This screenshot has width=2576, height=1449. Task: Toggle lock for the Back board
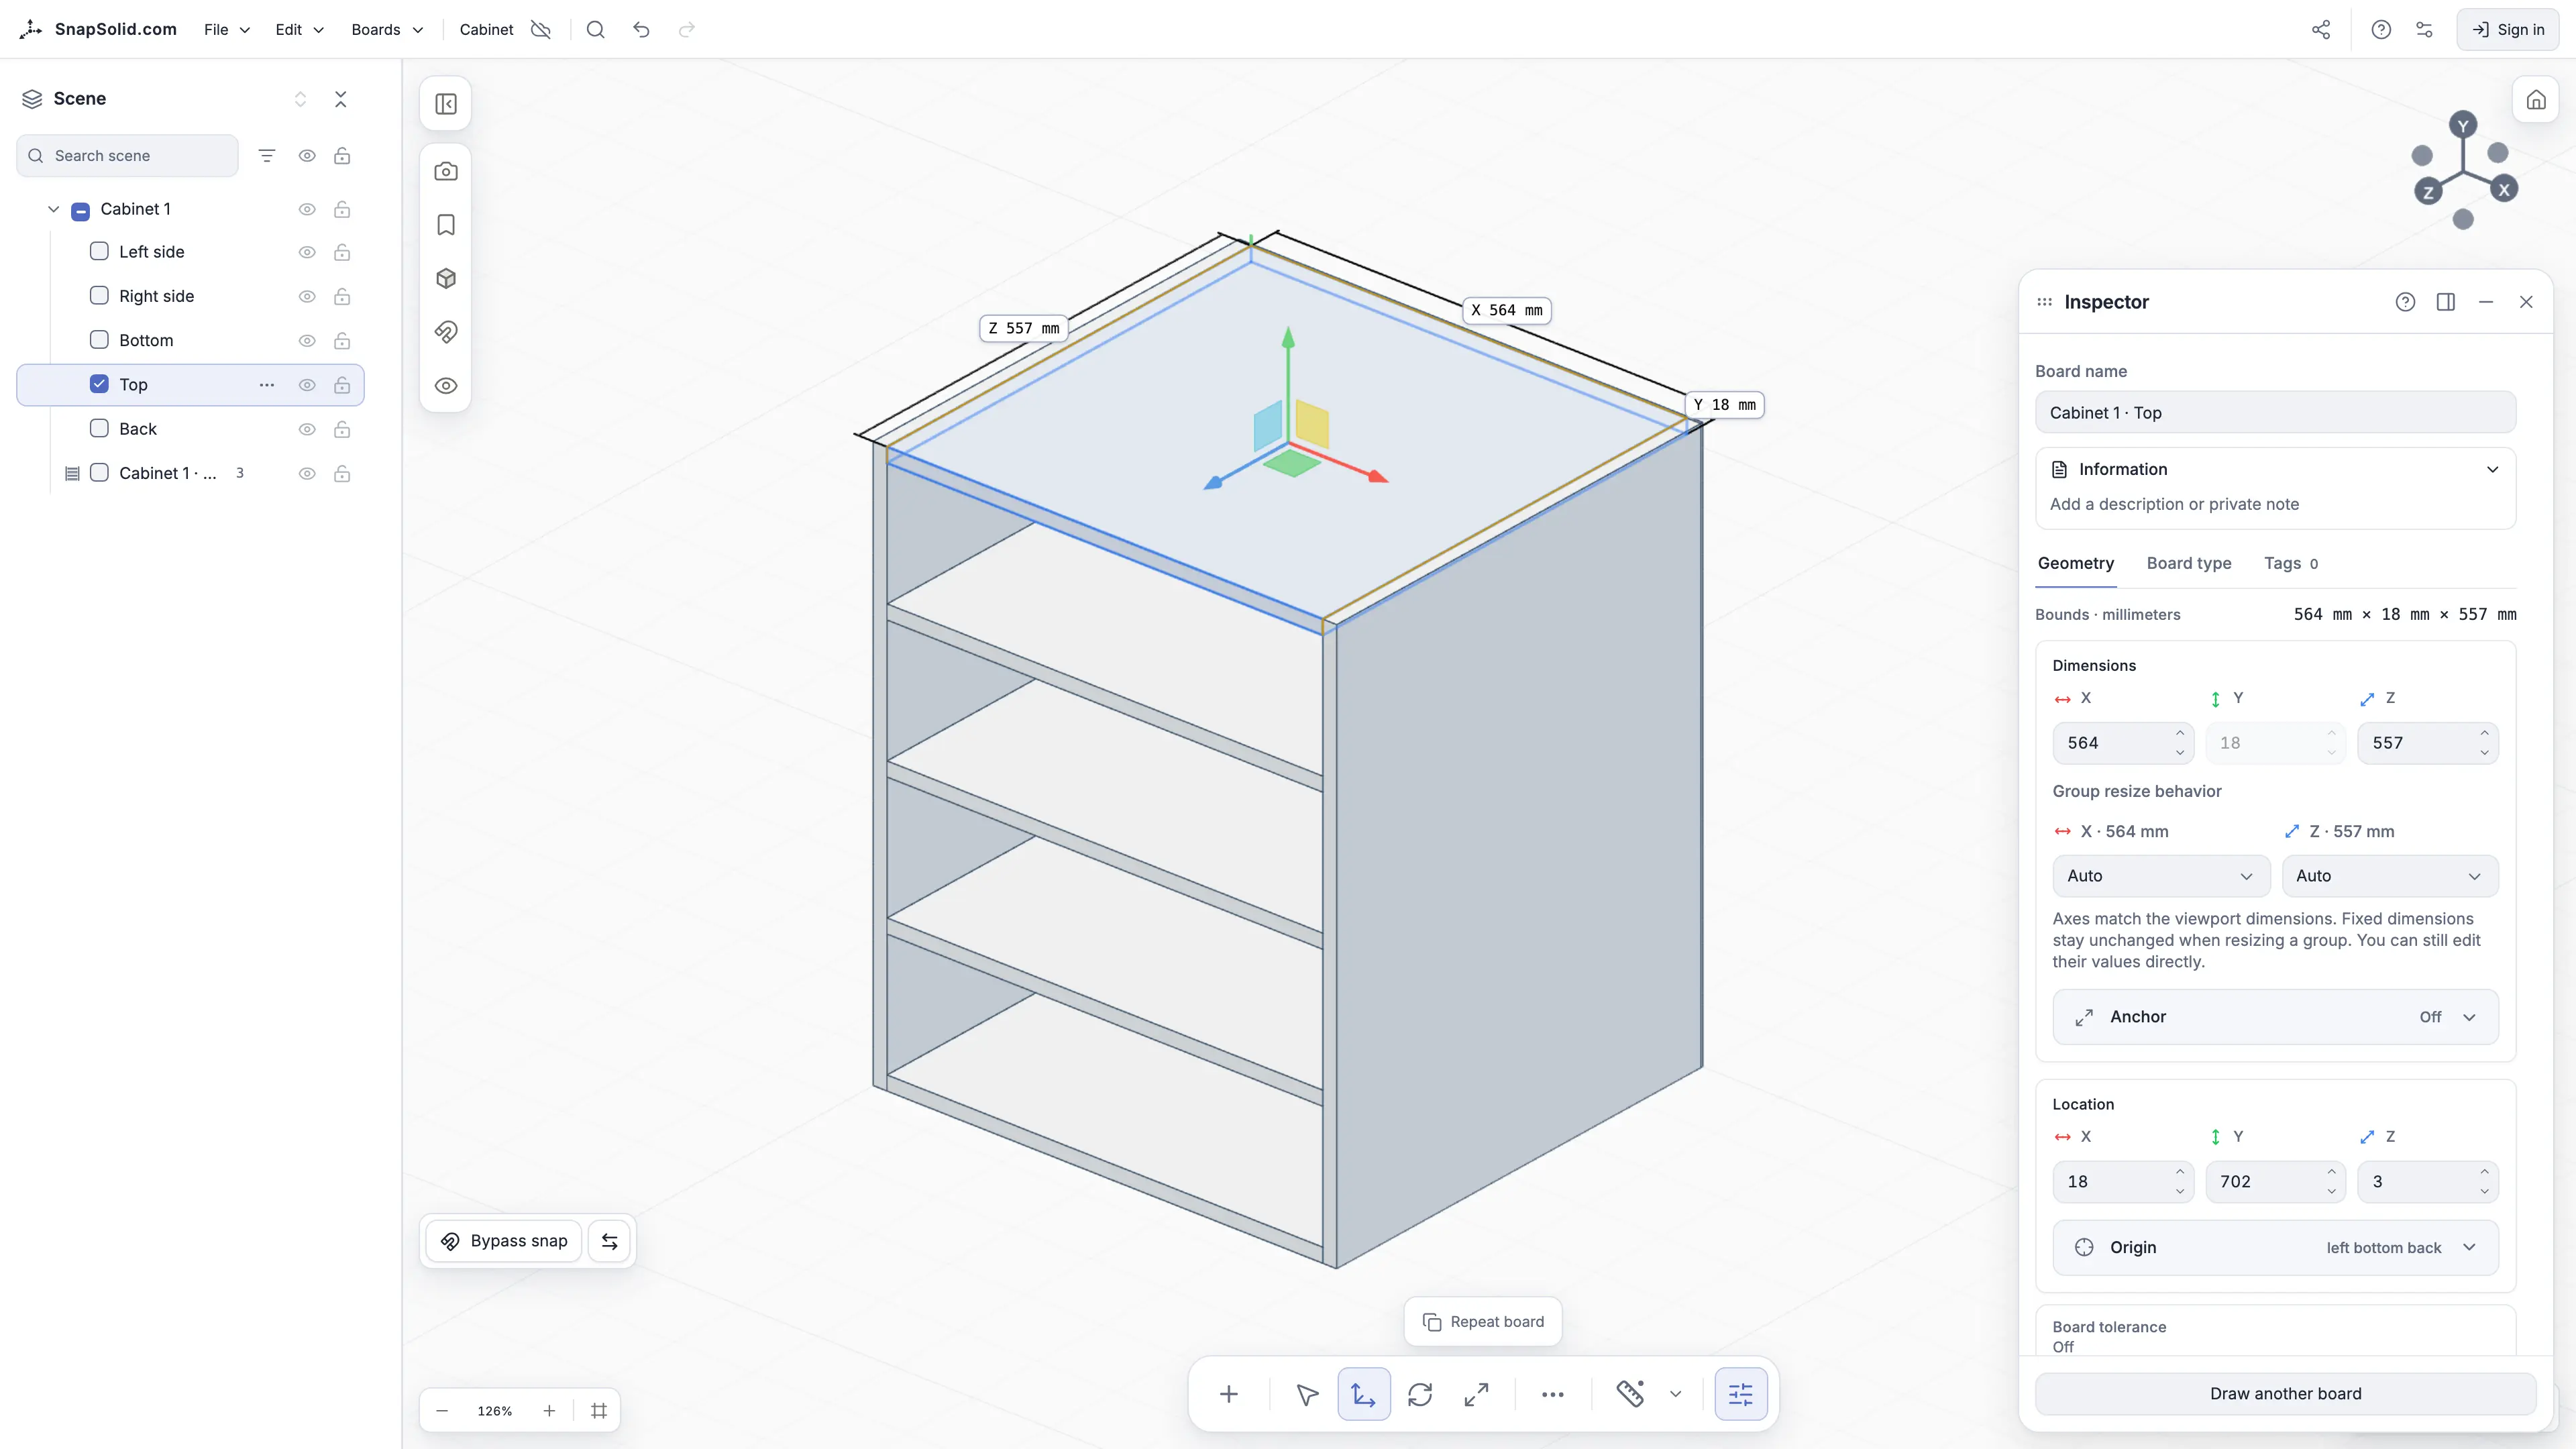coord(342,429)
